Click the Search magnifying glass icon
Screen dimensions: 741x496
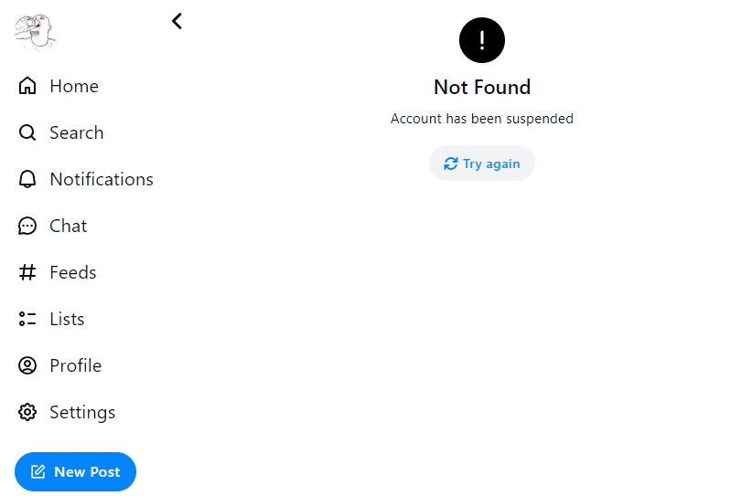click(27, 132)
